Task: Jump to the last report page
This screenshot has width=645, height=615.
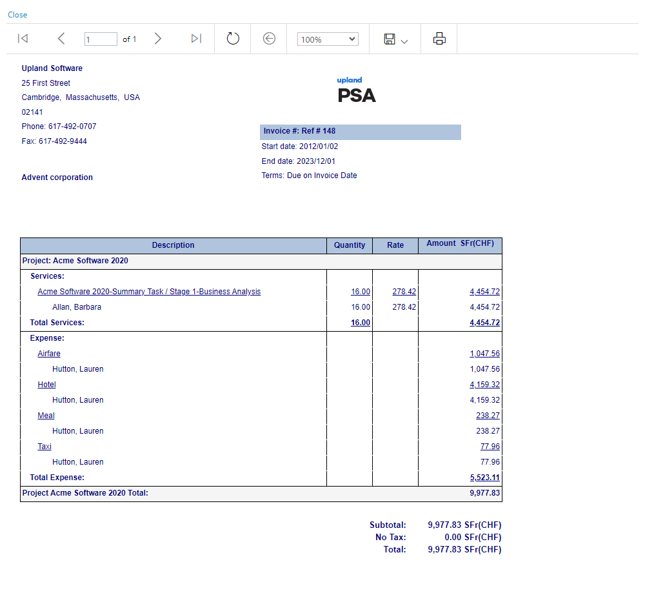Action: tap(196, 39)
